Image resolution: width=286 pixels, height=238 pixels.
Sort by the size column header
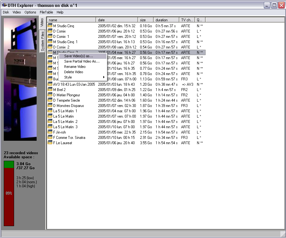pyautogui.click(x=146, y=20)
